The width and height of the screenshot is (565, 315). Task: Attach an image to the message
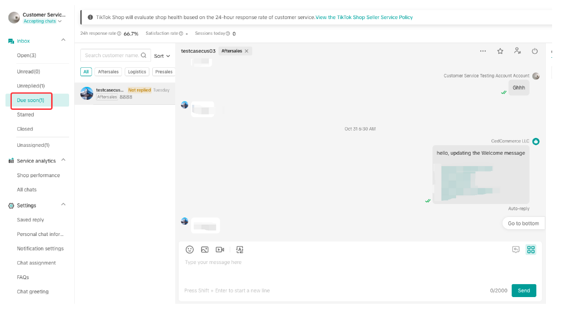click(x=205, y=249)
